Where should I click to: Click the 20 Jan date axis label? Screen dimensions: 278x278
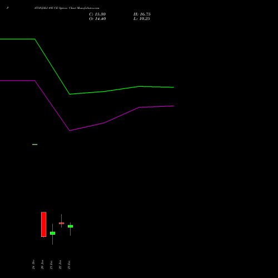click(x=42, y=265)
